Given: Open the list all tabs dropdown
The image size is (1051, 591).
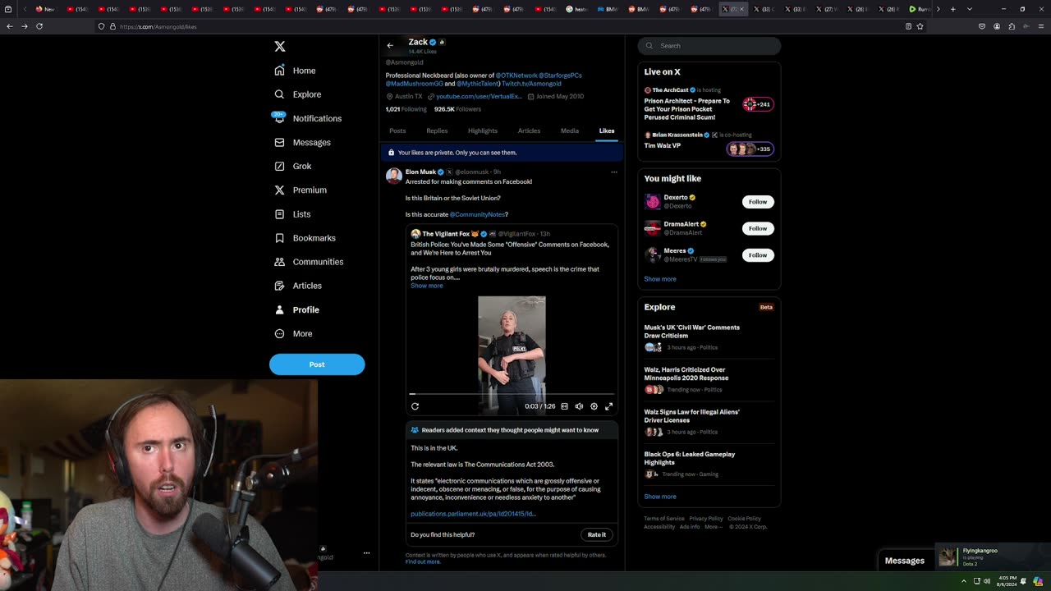Looking at the screenshot, I should 970,9.
